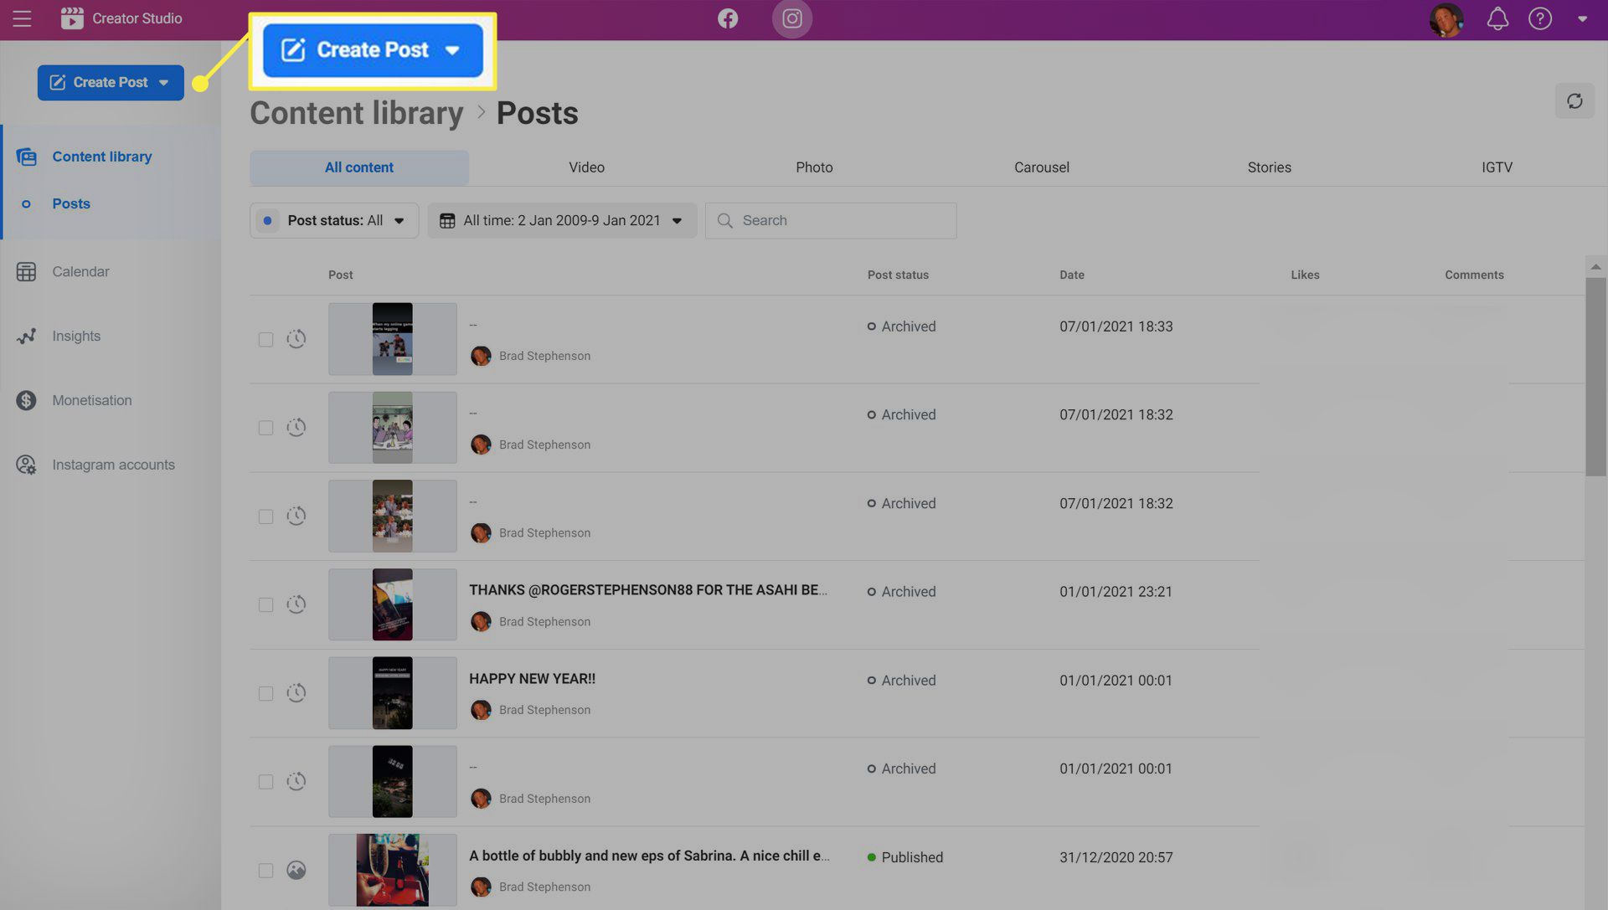Switch to the IGTV tab
This screenshot has height=910, width=1608.
coord(1497,168)
